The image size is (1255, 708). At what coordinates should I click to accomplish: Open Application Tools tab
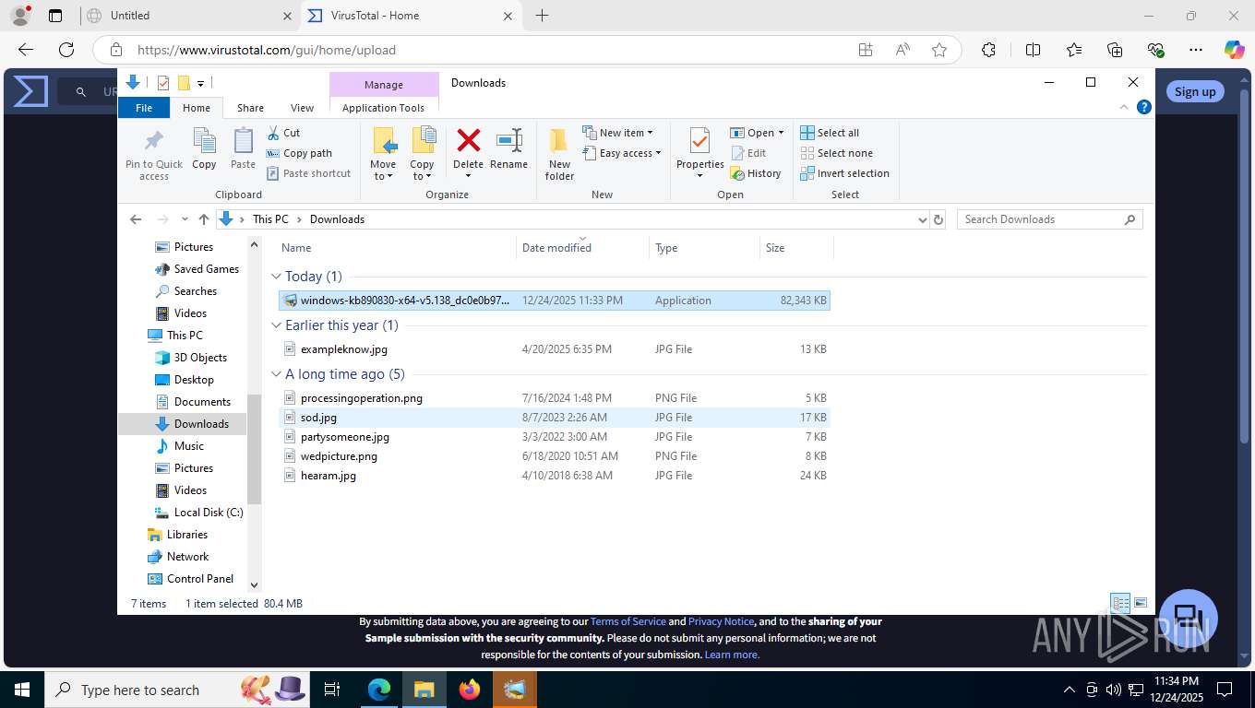pyautogui.click(x=383, y=108)
